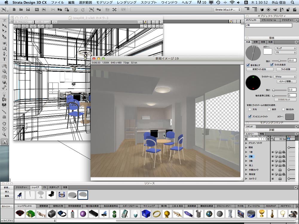Image resolution: width=299 pixels, height=224 pixels.
Task: Switch to the トランスフォーム tab
Action: coord(269,20)
